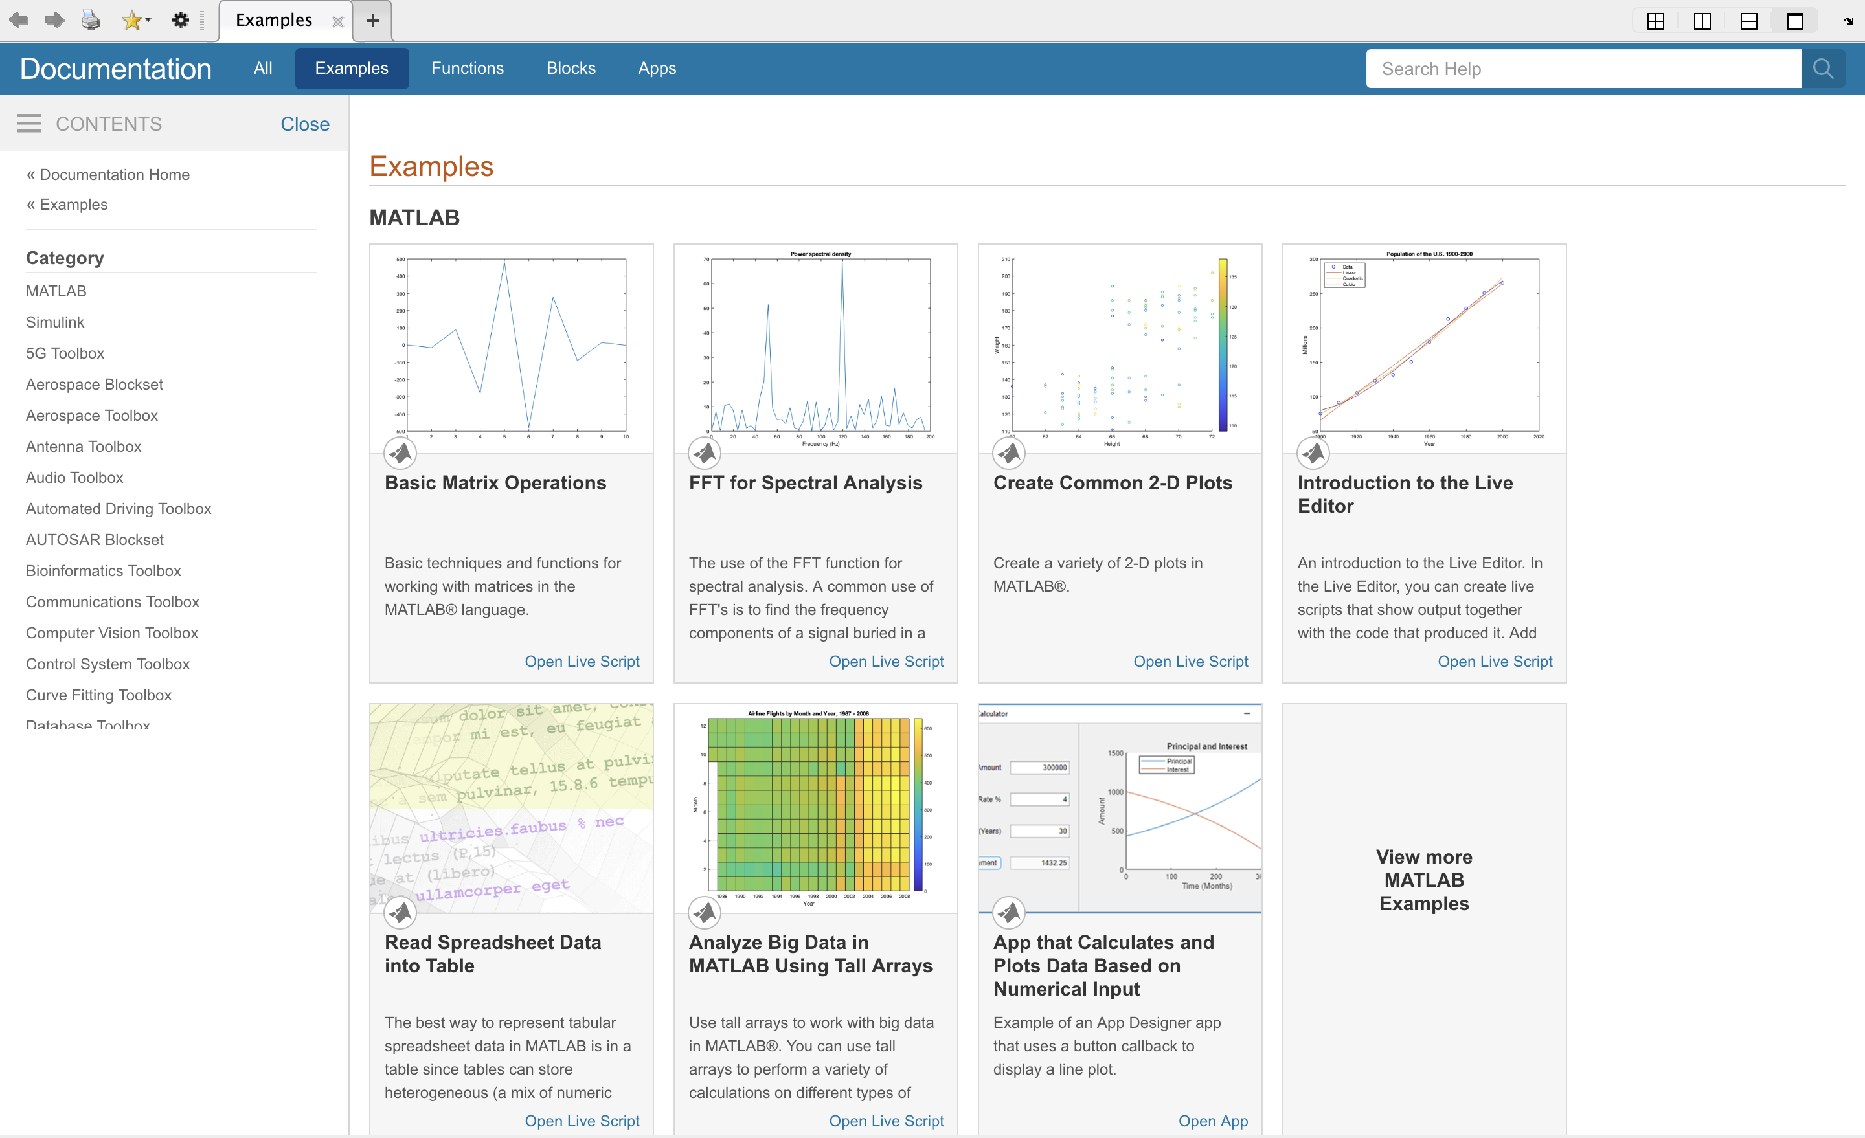Open the AUTOSAR Blockset category
Screen dimensions: 1865x1138
pyautogui.click(x=95, y=539)
